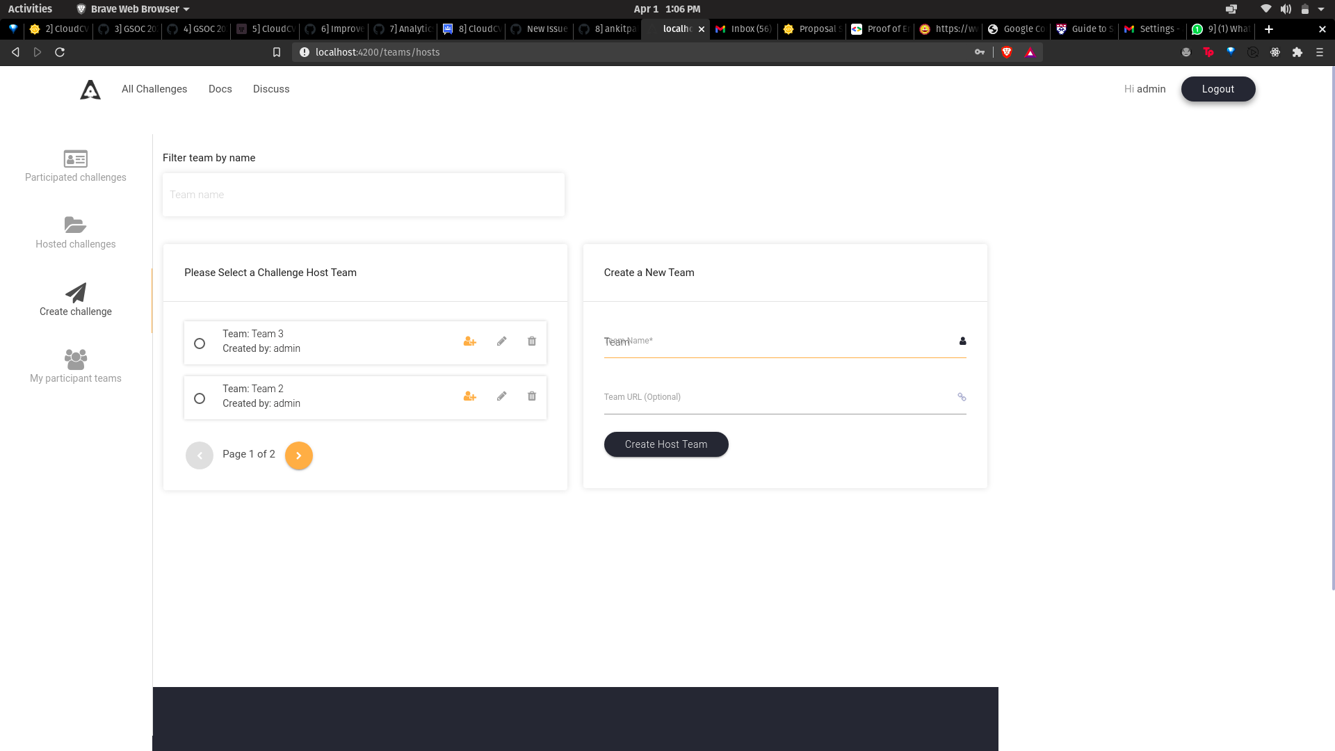This screenshot has width=1335, height=751.
Task: Go to next page of host teams
Action: pyautogui.click(x=299, y=455)
